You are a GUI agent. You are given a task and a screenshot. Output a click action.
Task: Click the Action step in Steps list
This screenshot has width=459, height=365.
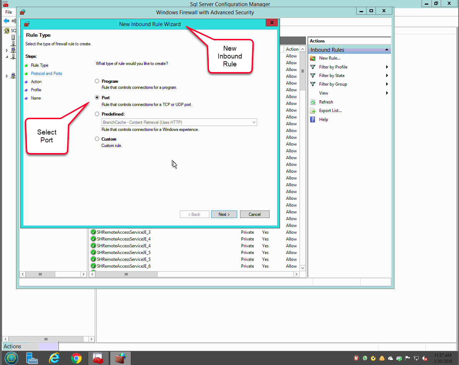click(36, 82)
